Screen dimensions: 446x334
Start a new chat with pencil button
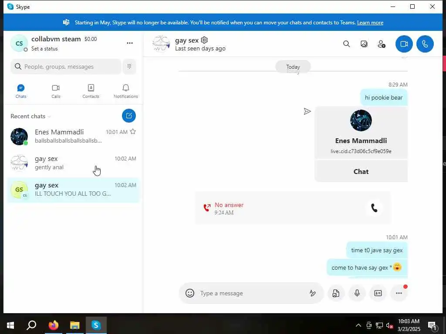pyautogui.click(x=129, y=116)
